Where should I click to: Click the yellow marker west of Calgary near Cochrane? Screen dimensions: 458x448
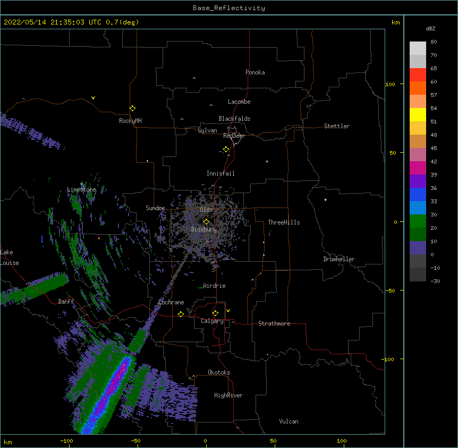[181, 314]
